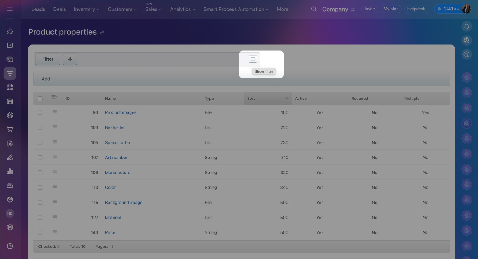Viewport: 478px width, 259px height.
Task: Open the Art number property link
Action: pos(116,158)
